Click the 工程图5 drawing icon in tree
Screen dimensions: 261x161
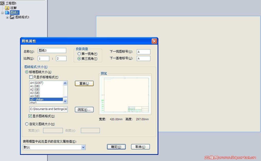pyautogui.click(x=2, y=3)
